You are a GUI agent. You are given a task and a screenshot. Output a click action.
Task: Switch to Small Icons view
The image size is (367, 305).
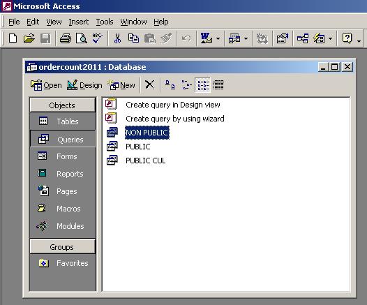186,84
